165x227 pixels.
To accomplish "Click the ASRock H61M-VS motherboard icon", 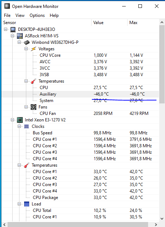I will 20,36.
